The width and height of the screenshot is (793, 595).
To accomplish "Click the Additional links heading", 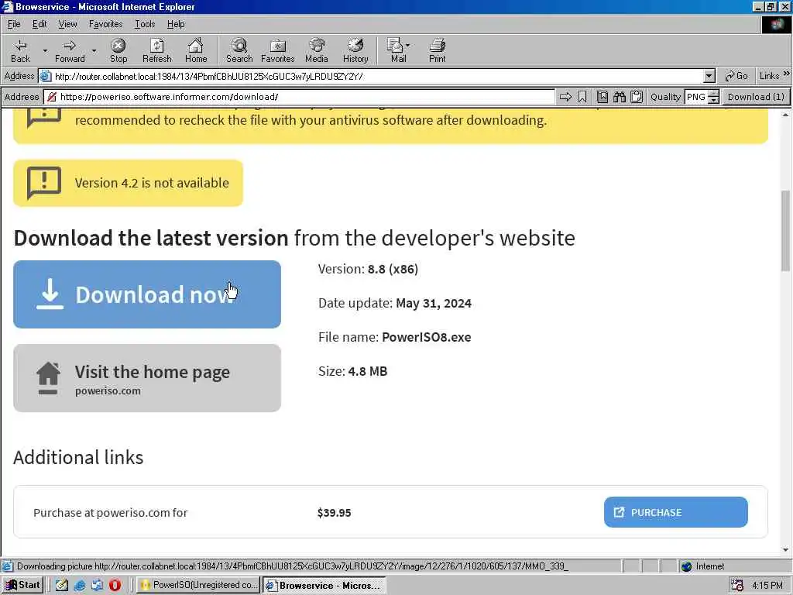I will tap(78, 457).
